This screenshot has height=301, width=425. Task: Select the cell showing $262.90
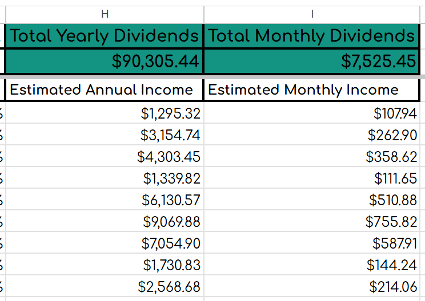pyautogui.click(x=312, y=135)
